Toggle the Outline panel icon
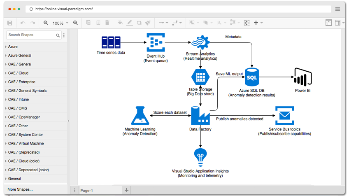349x196 pixels. point(328,23)
